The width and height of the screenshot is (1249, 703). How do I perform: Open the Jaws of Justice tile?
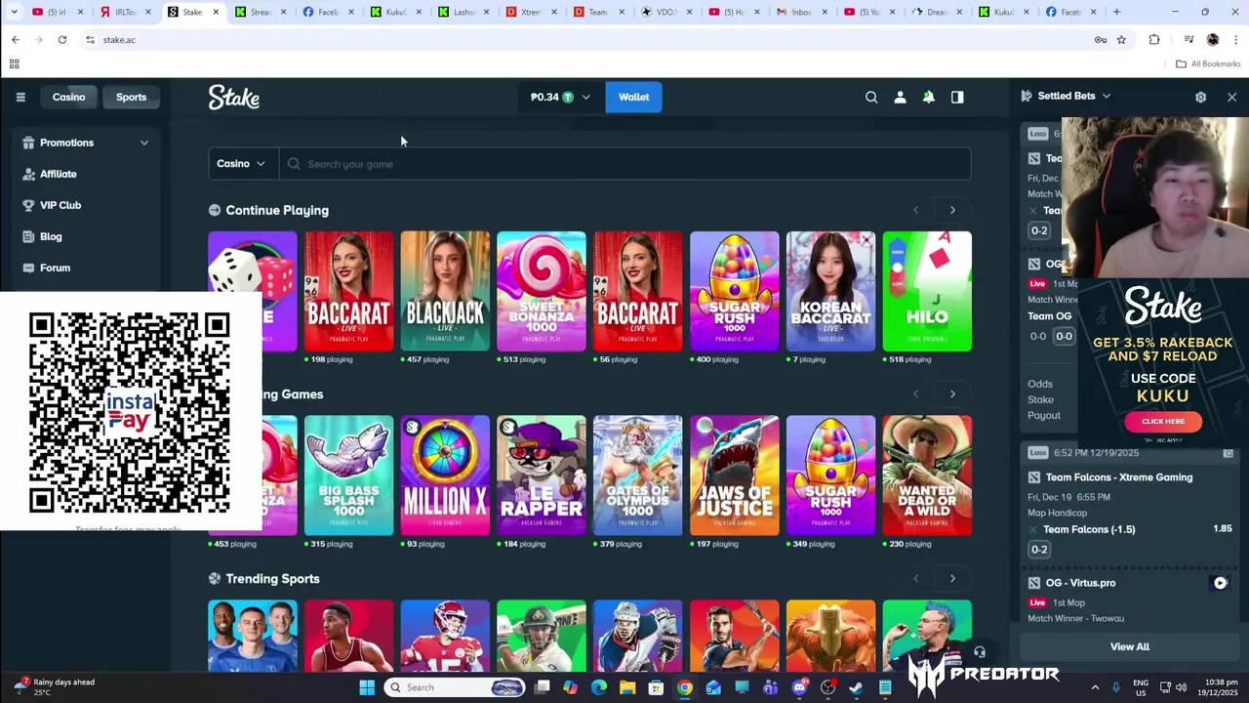click(x=735, y=476)
